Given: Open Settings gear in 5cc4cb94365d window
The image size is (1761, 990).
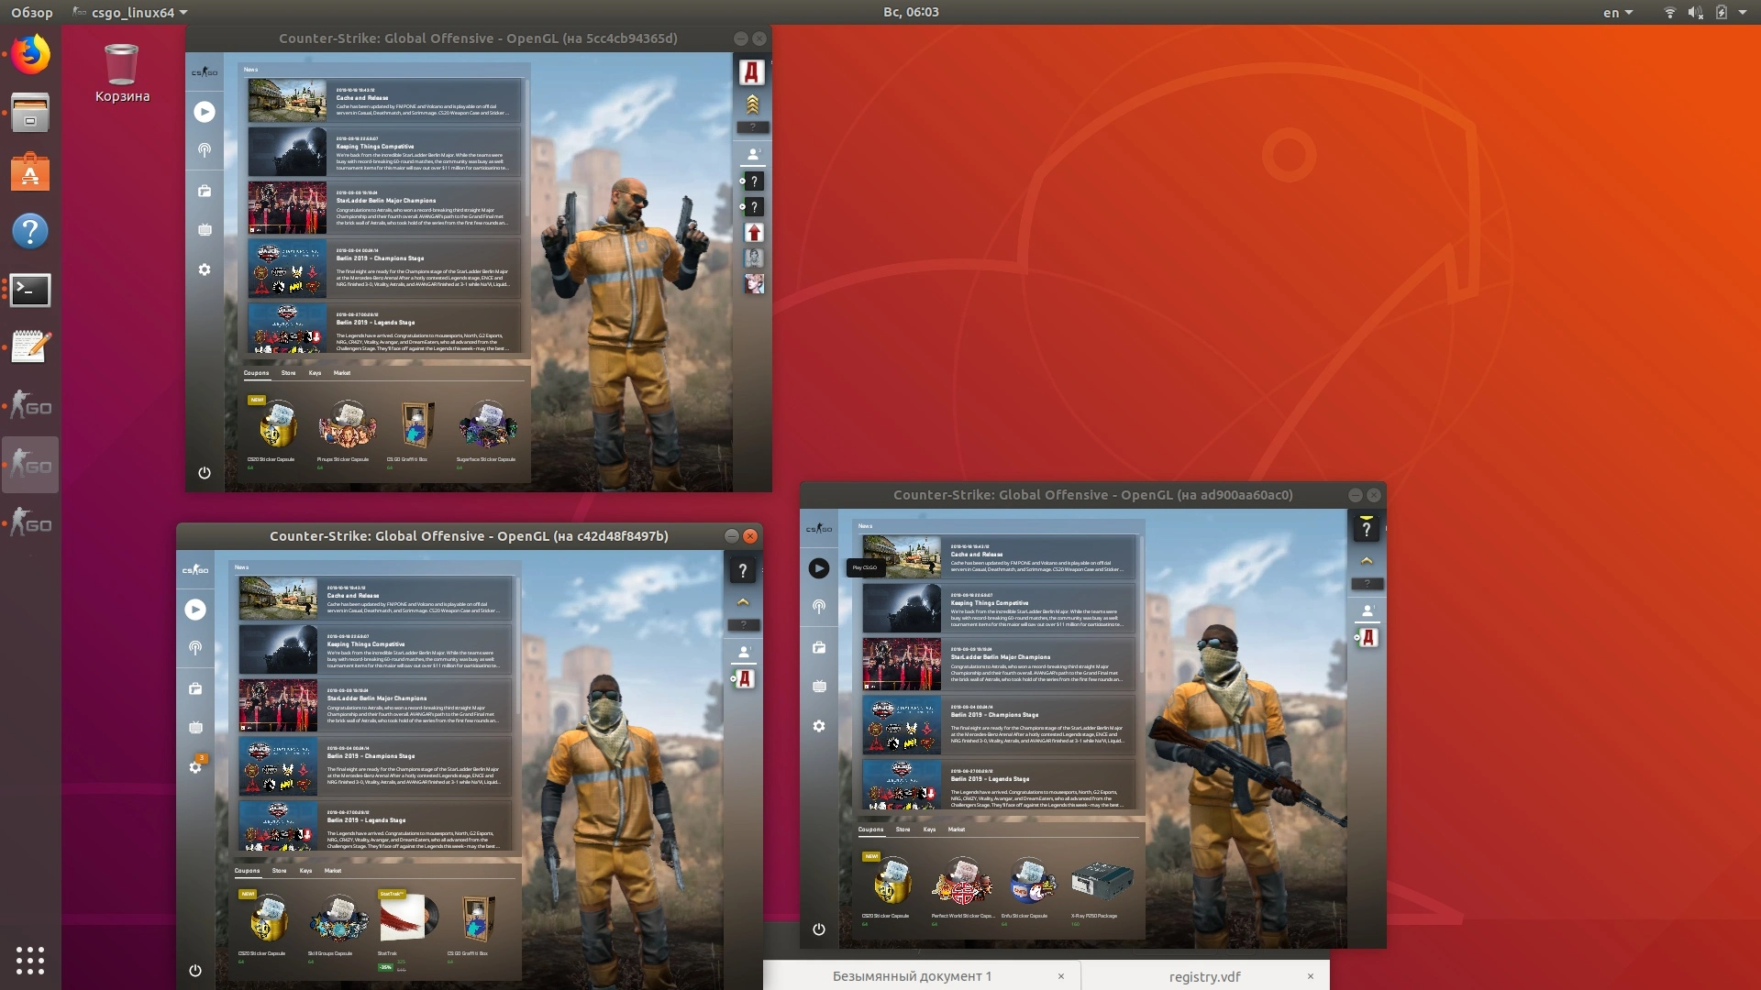Looking at the screenshot, I should tap(205, 269).
